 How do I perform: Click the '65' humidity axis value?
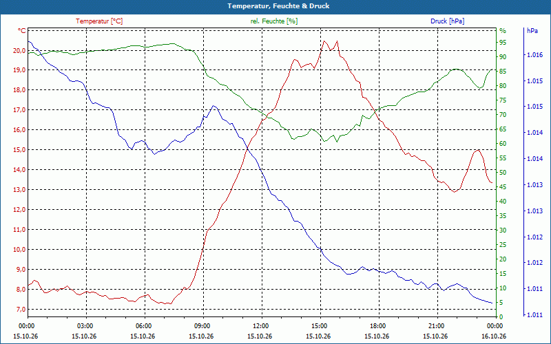click(x=503, y=129)
